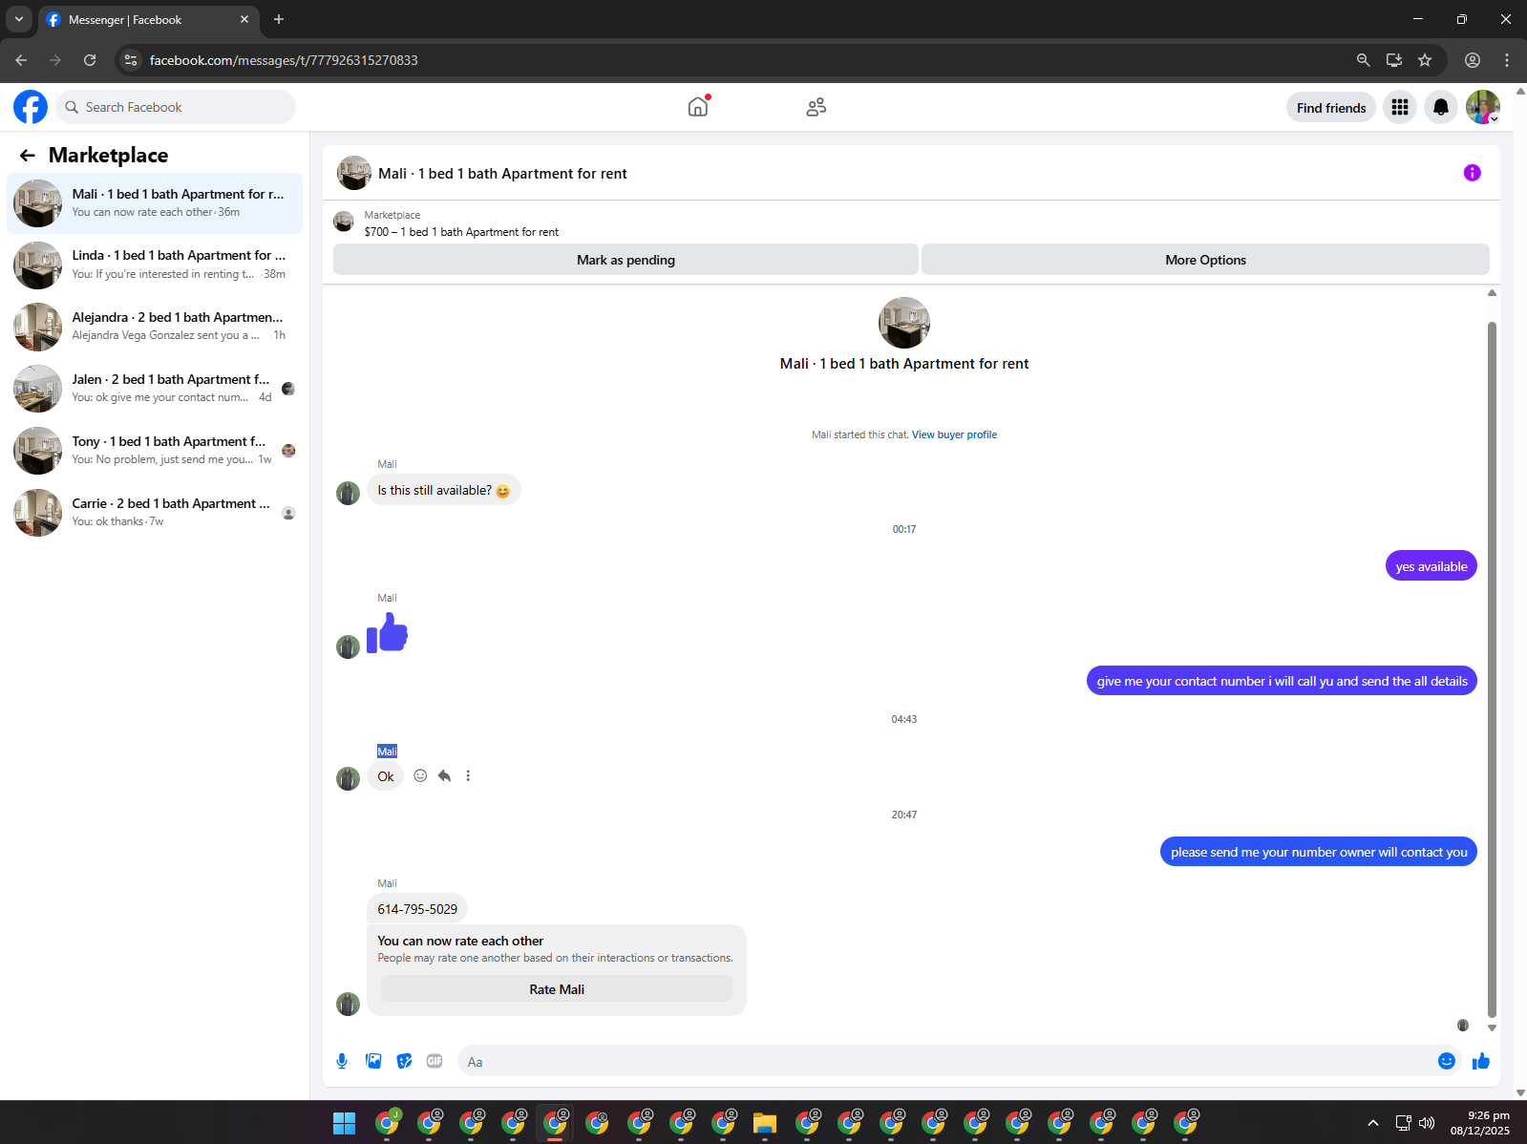View site information icon in address bar
The width and height of the screenshot is (1527, 1144).
[131, 60]
